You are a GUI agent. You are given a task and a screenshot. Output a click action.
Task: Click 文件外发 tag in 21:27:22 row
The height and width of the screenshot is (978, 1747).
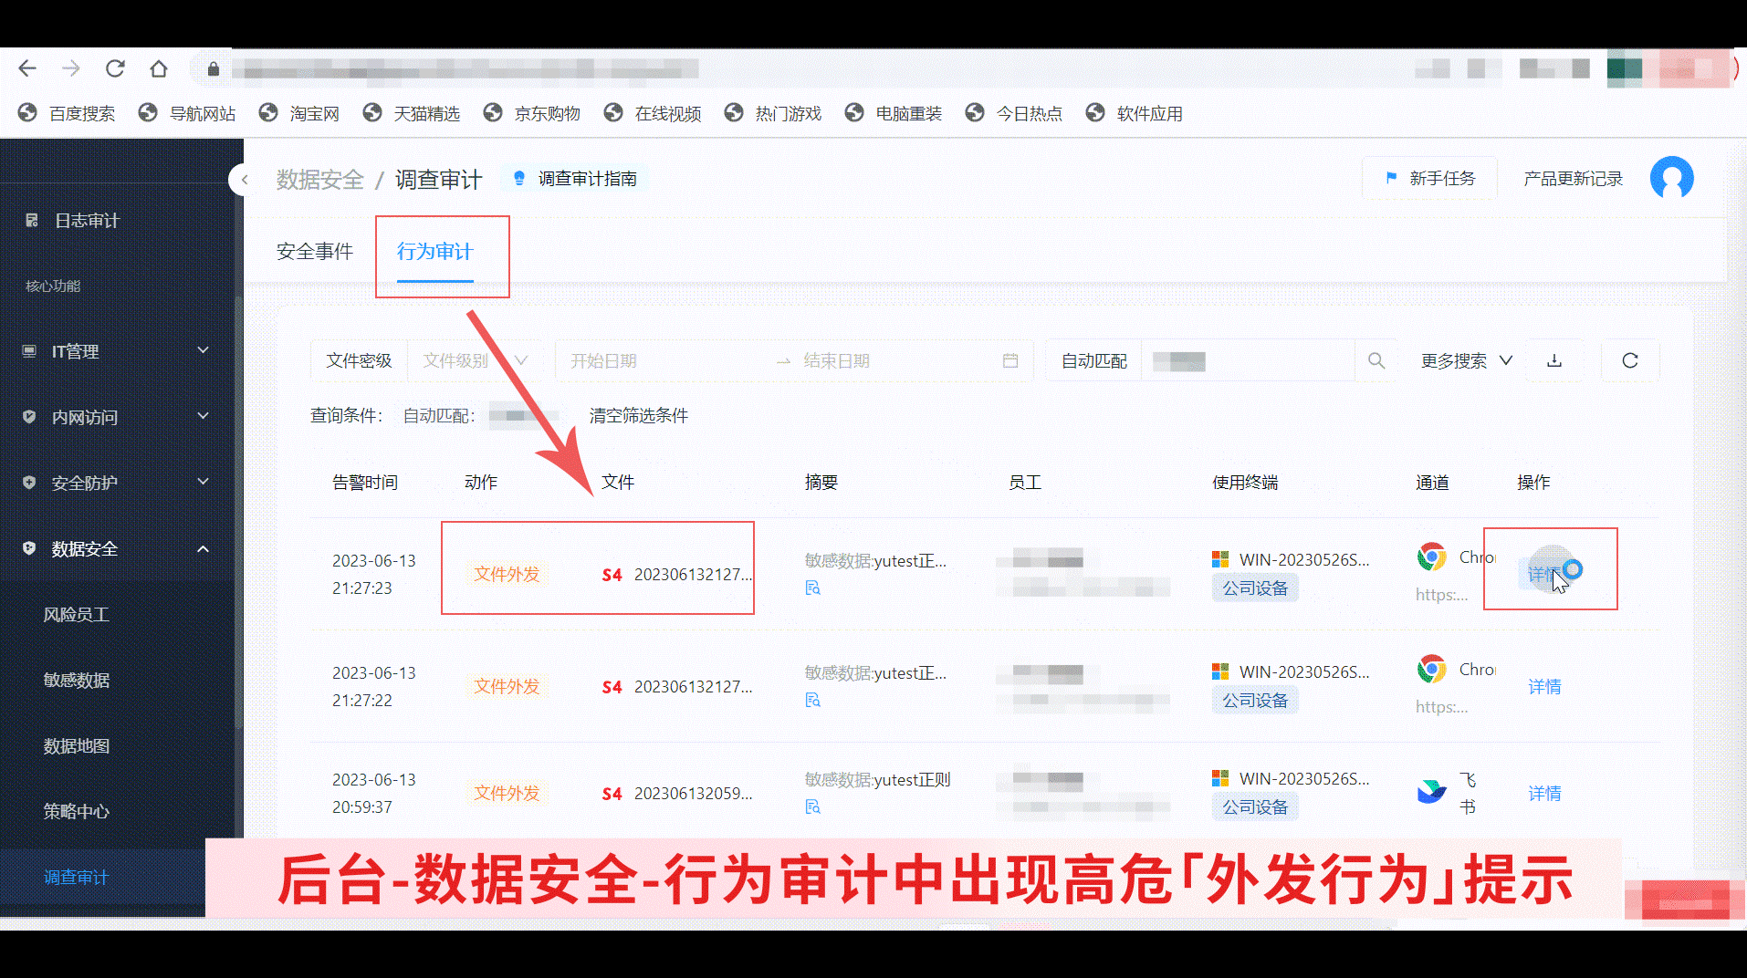(x=507, y=686)
